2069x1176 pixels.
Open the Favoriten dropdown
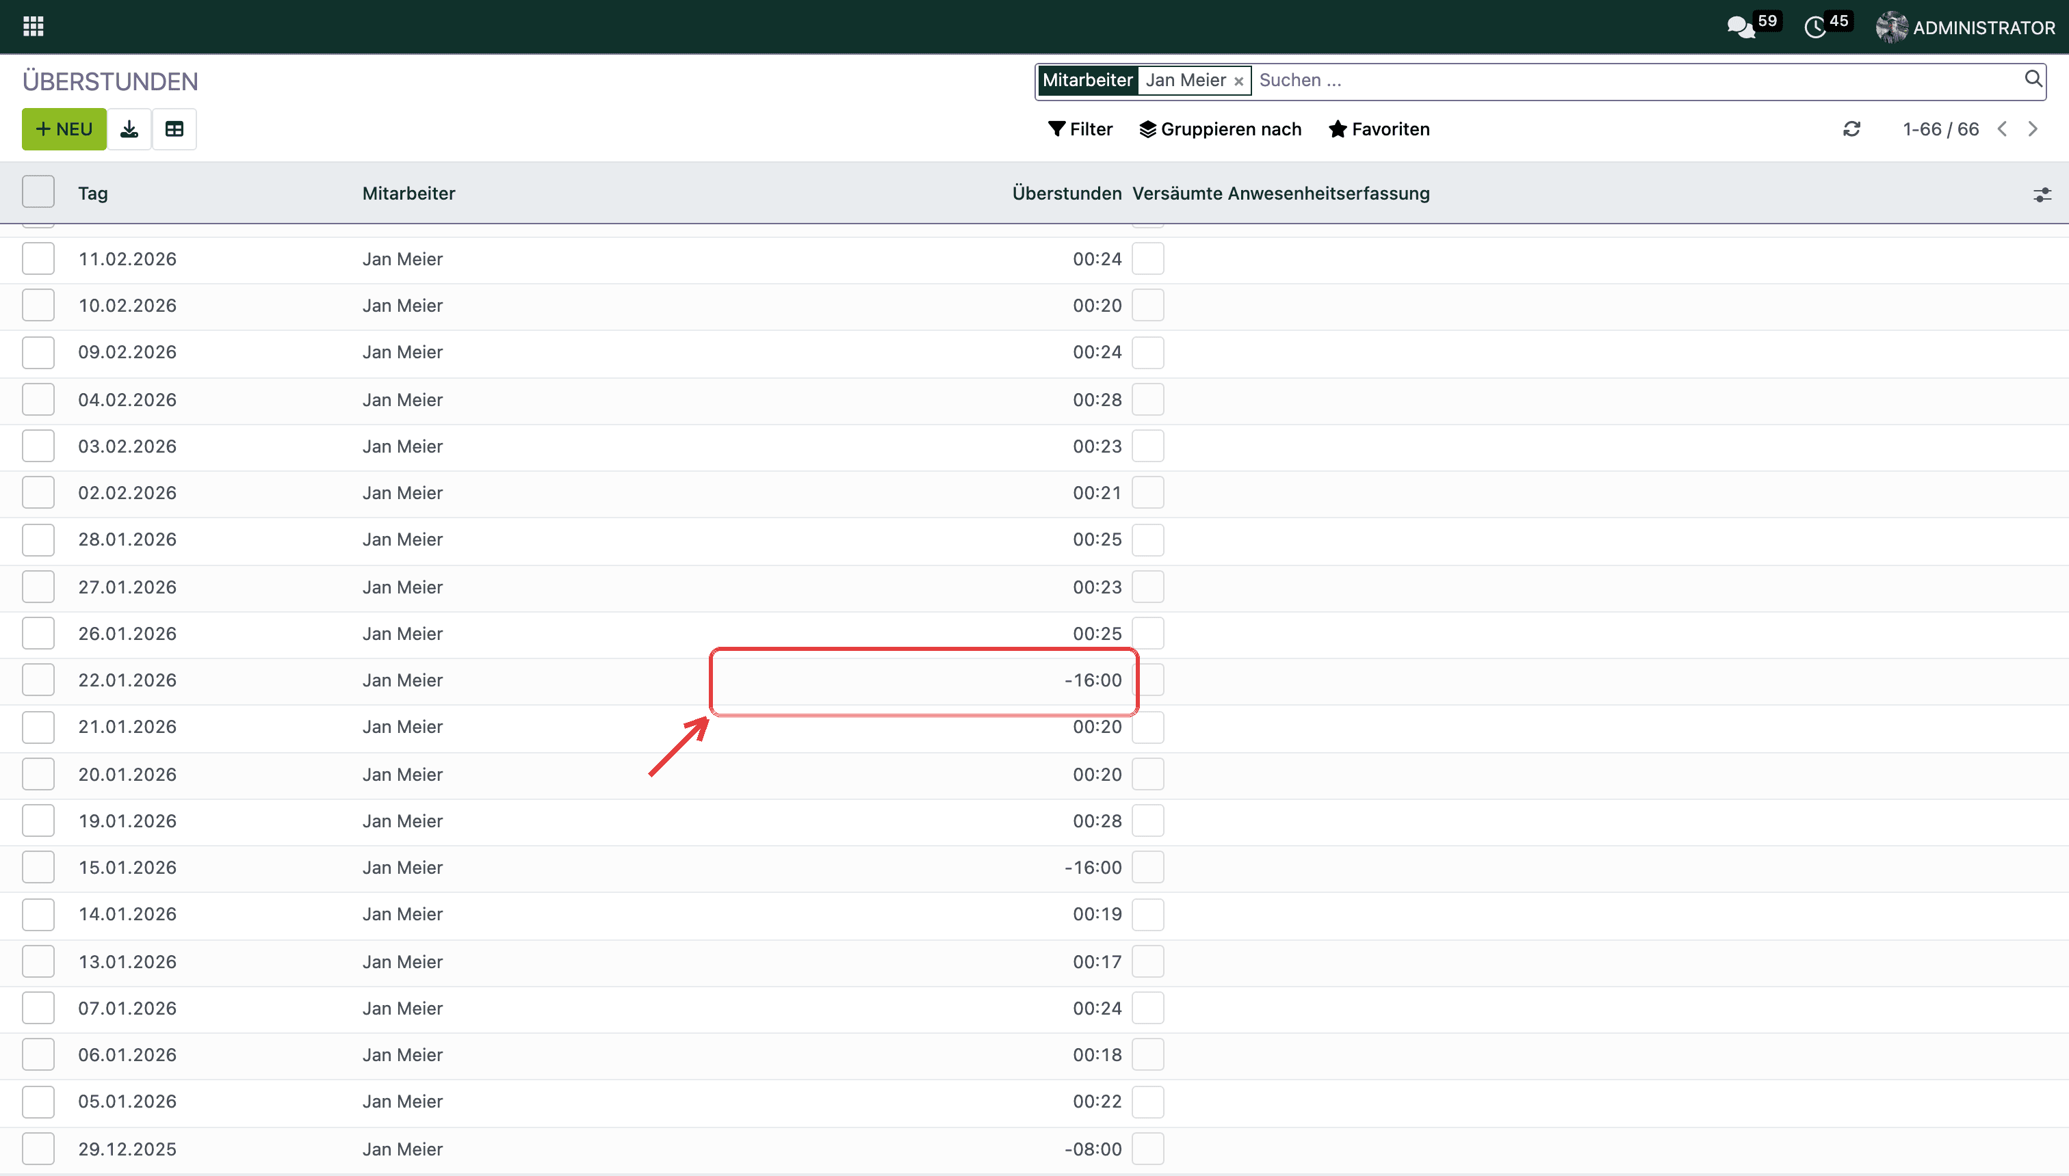tap(1379, 129)
